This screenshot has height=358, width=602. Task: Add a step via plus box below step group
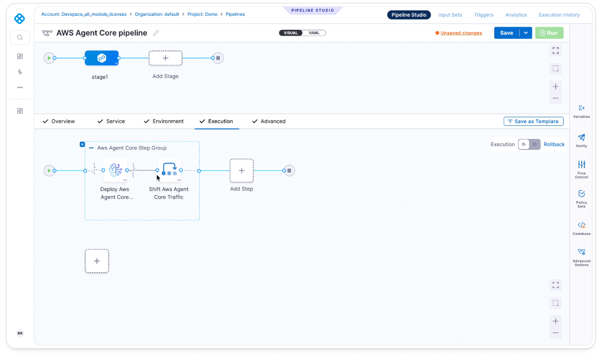97,261
